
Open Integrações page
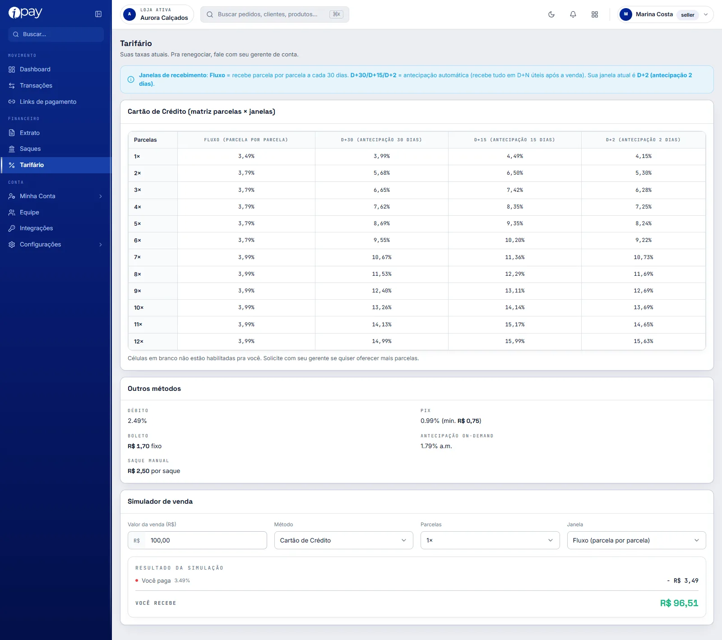click(x=56, y=228)
